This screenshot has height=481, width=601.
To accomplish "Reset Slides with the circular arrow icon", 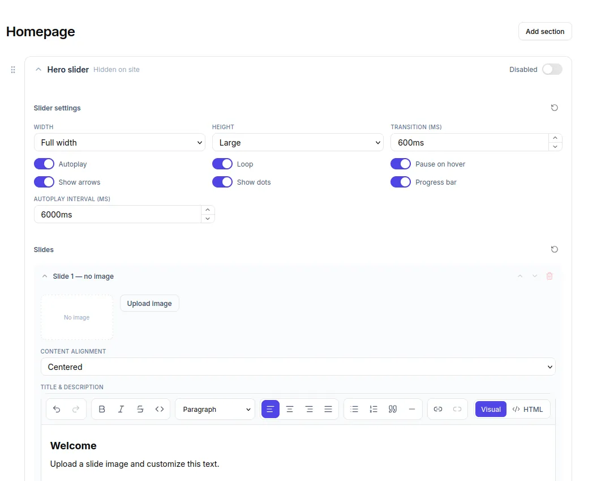I will 554,249.
